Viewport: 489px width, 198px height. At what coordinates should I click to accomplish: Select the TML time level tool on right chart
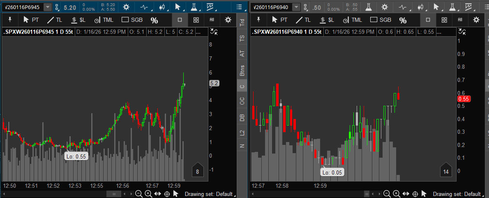point(353,20)
